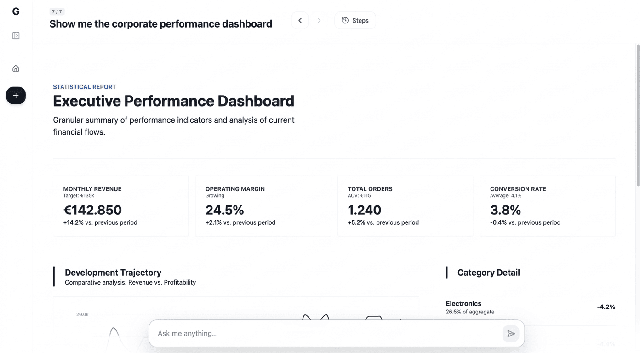This screenshot has height=353, width=640.
Task: Open the Steps history button
Action: coord(355,20)
